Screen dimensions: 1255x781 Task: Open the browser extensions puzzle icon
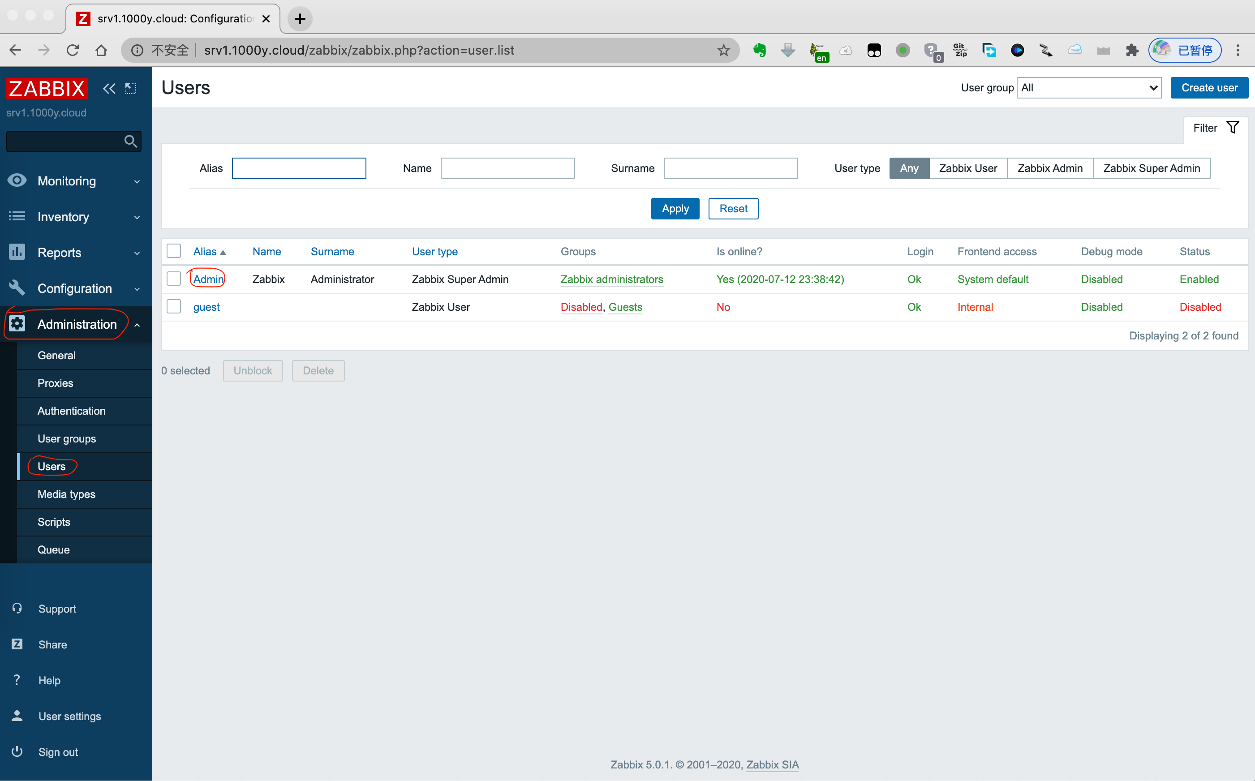[1132, 50]
